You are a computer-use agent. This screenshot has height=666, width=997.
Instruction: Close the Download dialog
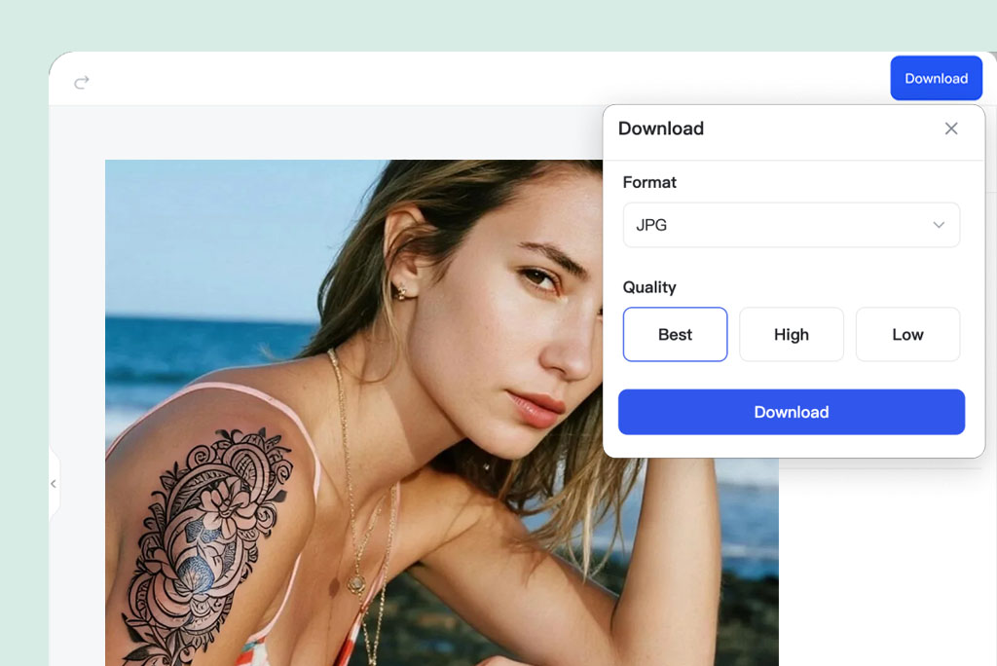tap(951, 129)
